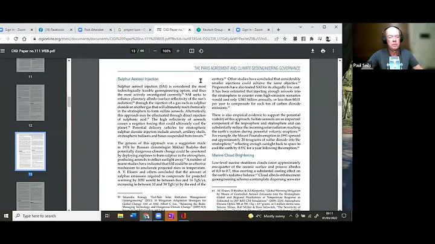Switch to the Facebook tab
Screen dimensions: 435x244
[54, 30]
